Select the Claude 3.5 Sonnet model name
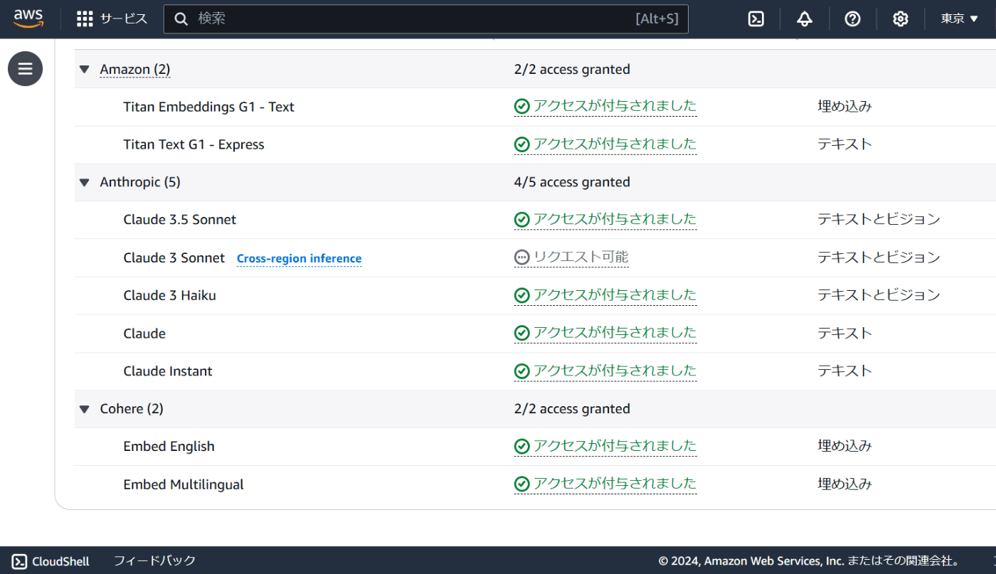 pos(179,220)
